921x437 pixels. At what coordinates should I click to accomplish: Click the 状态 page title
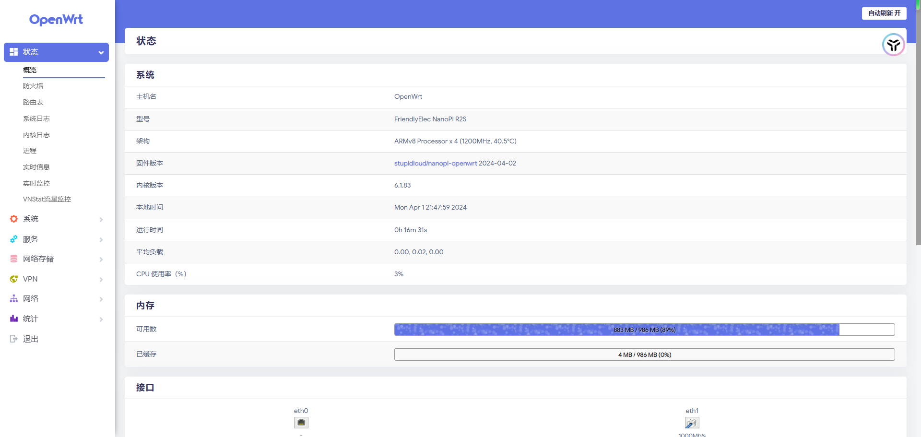pyautogui.click(x=146, y=41)
